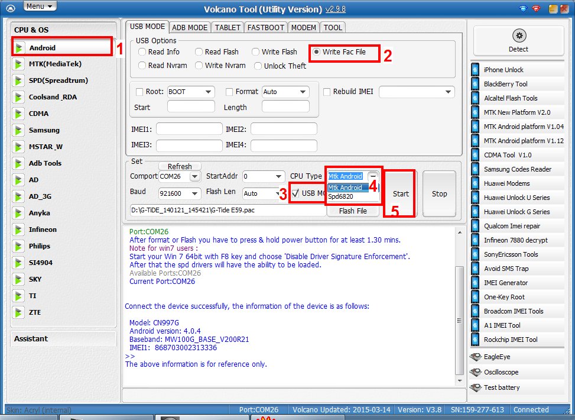The image size is (575, 420).
Task: Select the Write Flash radio button
Action: pos(256,52)
